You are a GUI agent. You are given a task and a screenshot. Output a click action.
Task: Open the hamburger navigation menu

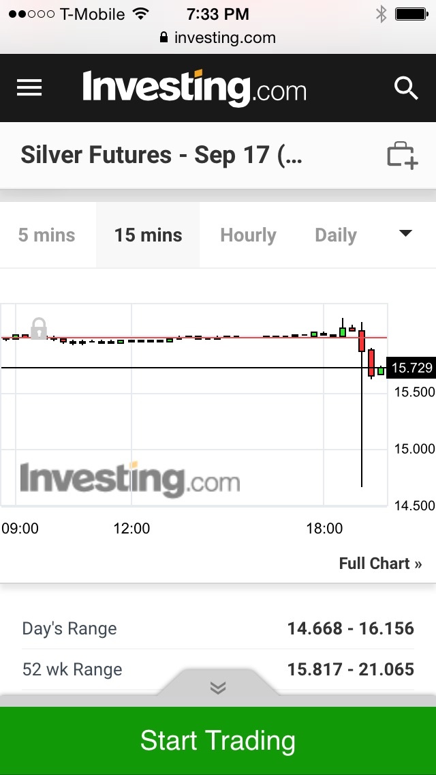tap(29, 88)
